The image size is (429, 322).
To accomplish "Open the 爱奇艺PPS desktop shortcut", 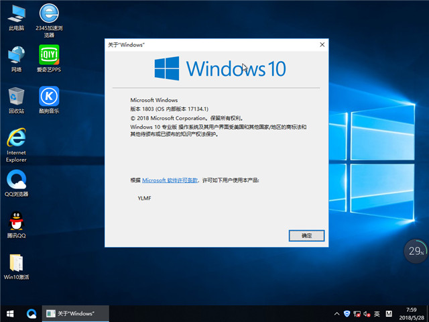I will click(x=49, y=59).
